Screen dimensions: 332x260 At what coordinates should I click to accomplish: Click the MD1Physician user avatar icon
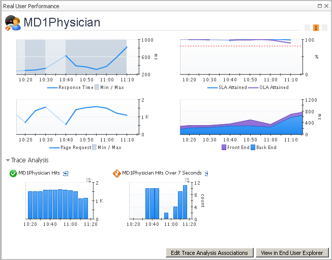pos(13,23)
